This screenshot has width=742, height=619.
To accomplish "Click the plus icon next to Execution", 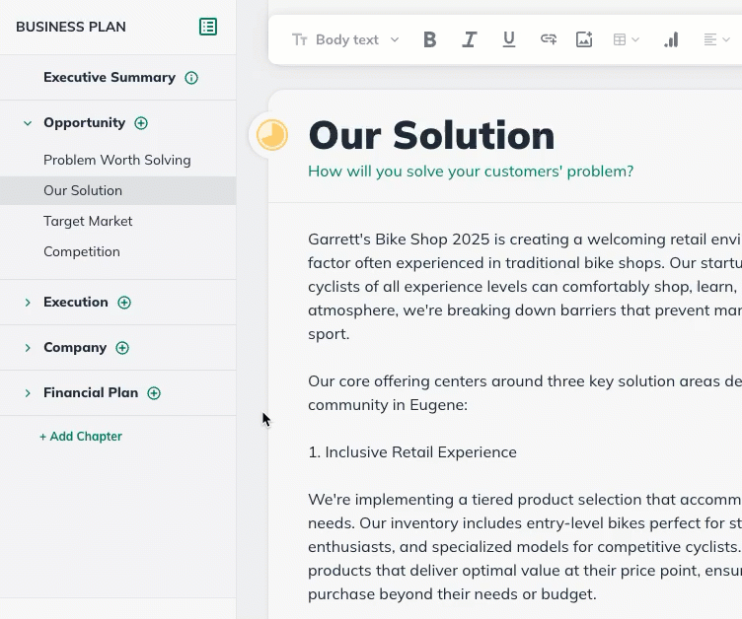I will (x=124, y=303).
